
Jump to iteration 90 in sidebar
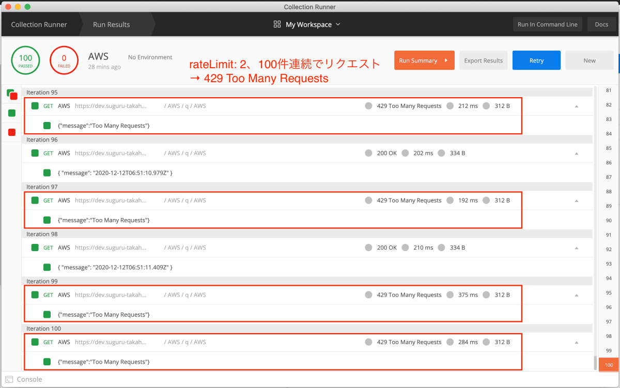point(609,221)
